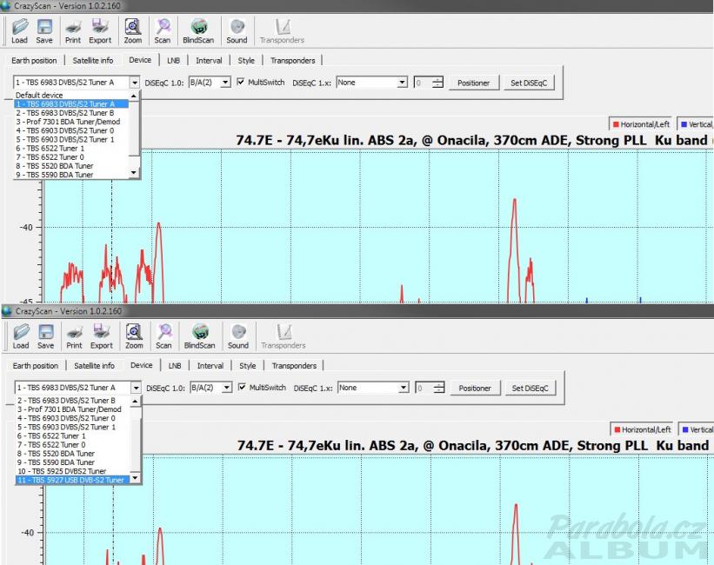Click the Export icon in the upper CrazyScan window
Screen dimensions: 714x565
click(x=100, y=31)
